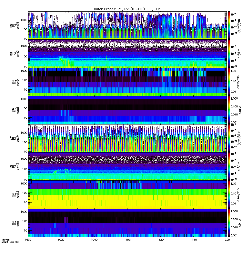This screenshot has height=258, width=242.
Task: Select the 'thb fff 64 eac34' panel label
Action: pyautogui.click(x=14, y=25)
